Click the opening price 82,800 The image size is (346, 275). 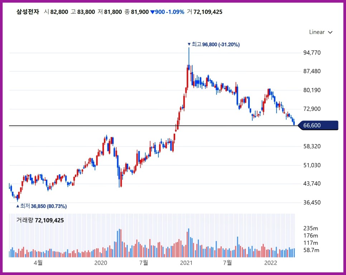click(x=59, y=12)
